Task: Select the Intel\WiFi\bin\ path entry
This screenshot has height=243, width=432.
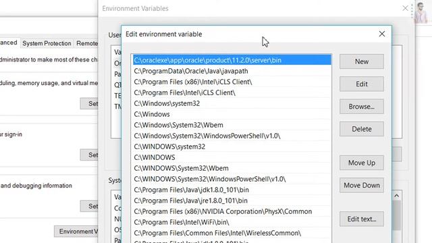Action: 232,222
